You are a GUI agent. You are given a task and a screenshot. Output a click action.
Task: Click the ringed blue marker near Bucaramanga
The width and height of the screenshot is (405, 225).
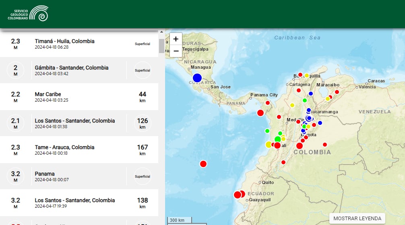pyautogui.click(x=309, y=118)
